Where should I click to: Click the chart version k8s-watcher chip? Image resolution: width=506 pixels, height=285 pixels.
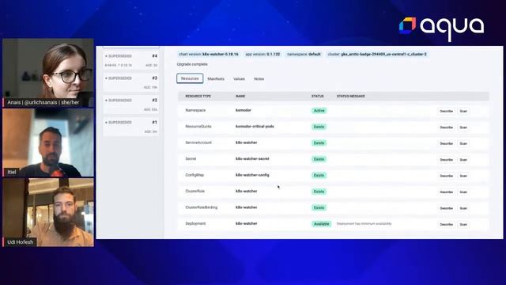click(209, 55)
